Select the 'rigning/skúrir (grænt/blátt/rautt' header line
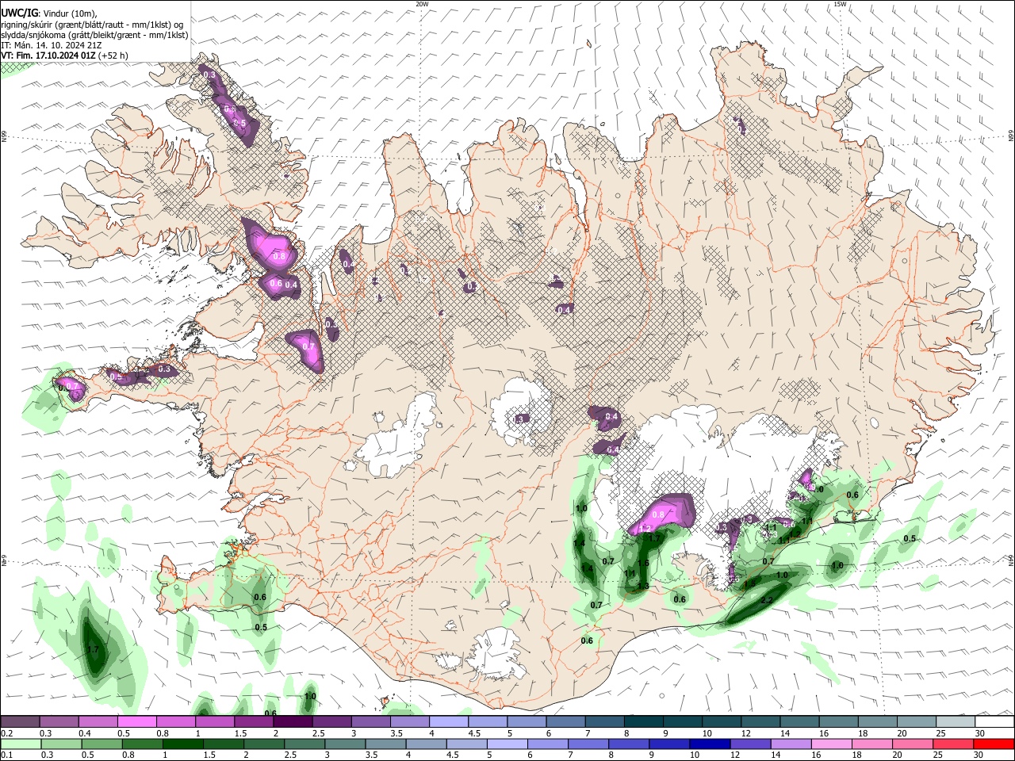Viewport: 1015px width, 761px height. (x=93, y=24)
